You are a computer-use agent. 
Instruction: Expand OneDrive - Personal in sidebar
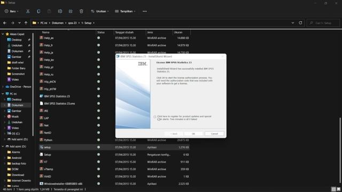click(3, 86)
